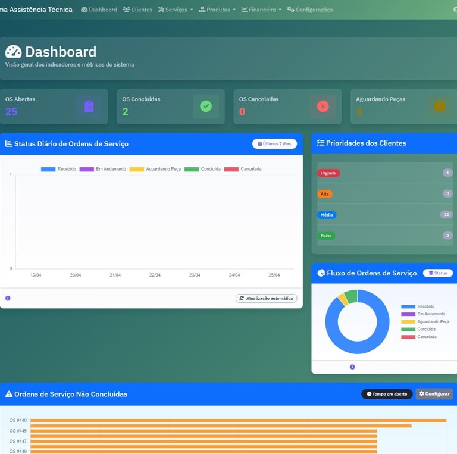
Task: Expand the Produtos dropdown menu
Action: click(x=217, y=10)
